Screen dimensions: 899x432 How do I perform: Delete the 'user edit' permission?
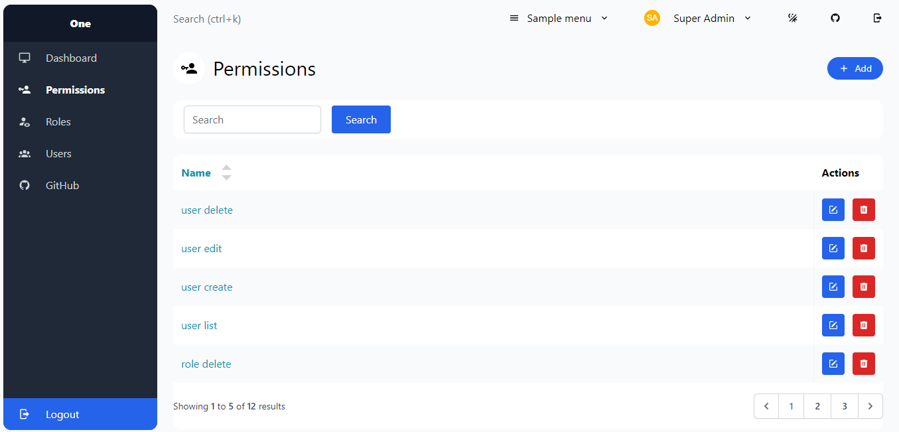(x=864, y=248)
